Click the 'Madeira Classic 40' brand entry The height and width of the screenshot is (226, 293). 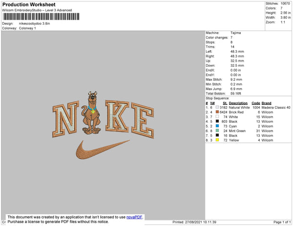(276, 108)
